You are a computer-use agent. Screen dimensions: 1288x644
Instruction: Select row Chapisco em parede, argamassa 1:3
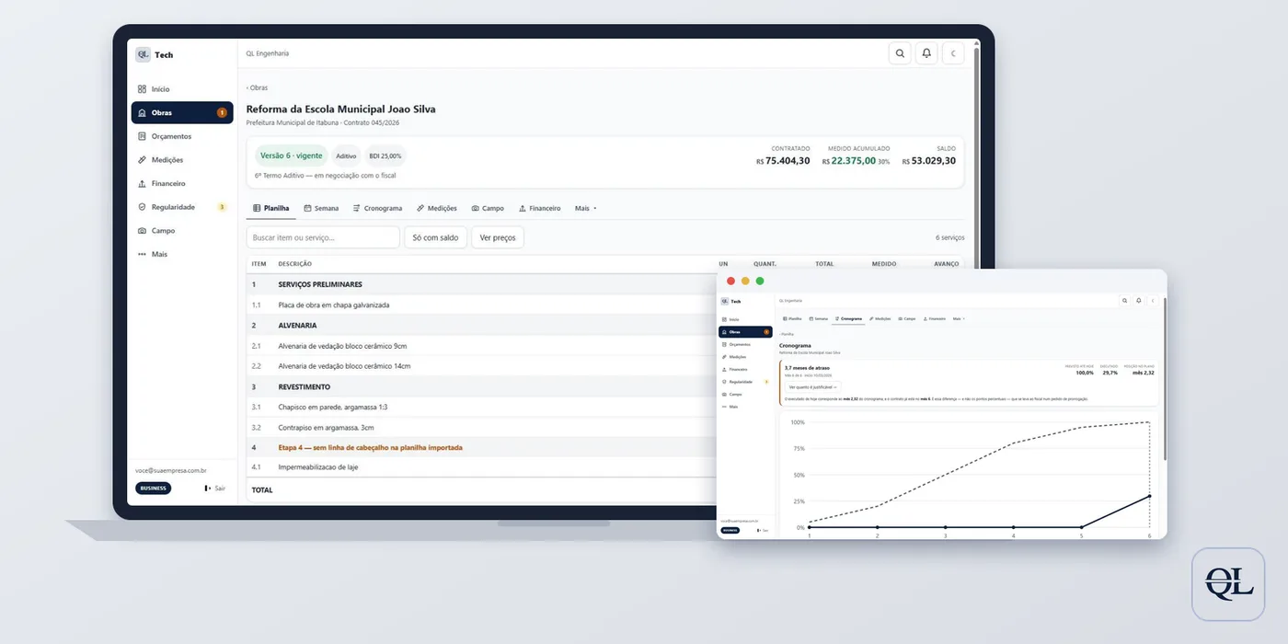(482, 407)
